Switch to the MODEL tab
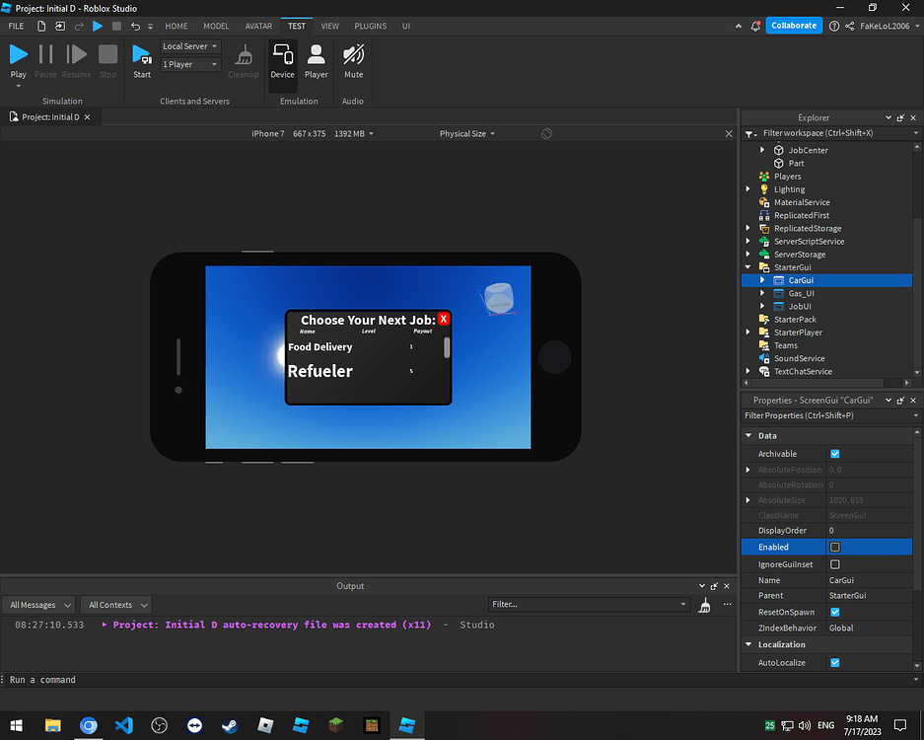The image size is (924, 740). [216, 26]
